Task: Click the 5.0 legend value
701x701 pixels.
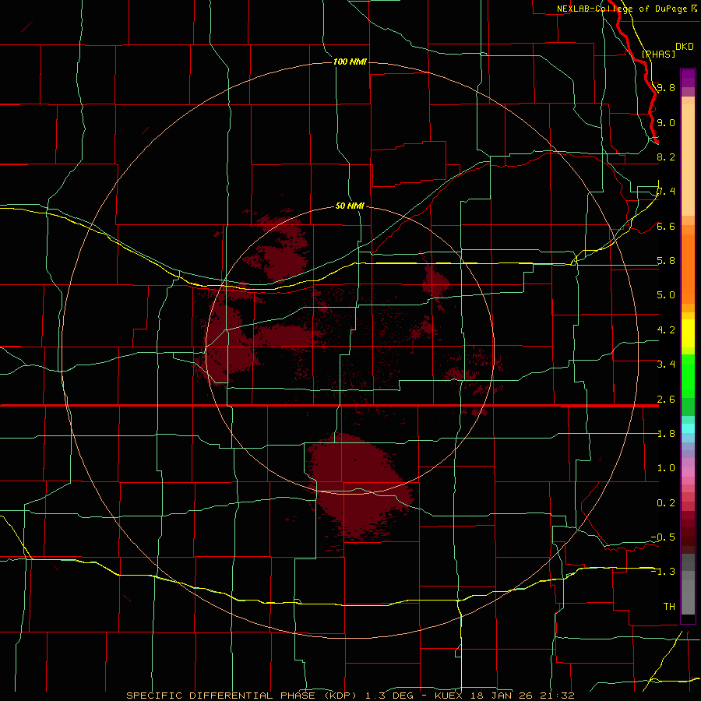Action: (x=666, y=295)
